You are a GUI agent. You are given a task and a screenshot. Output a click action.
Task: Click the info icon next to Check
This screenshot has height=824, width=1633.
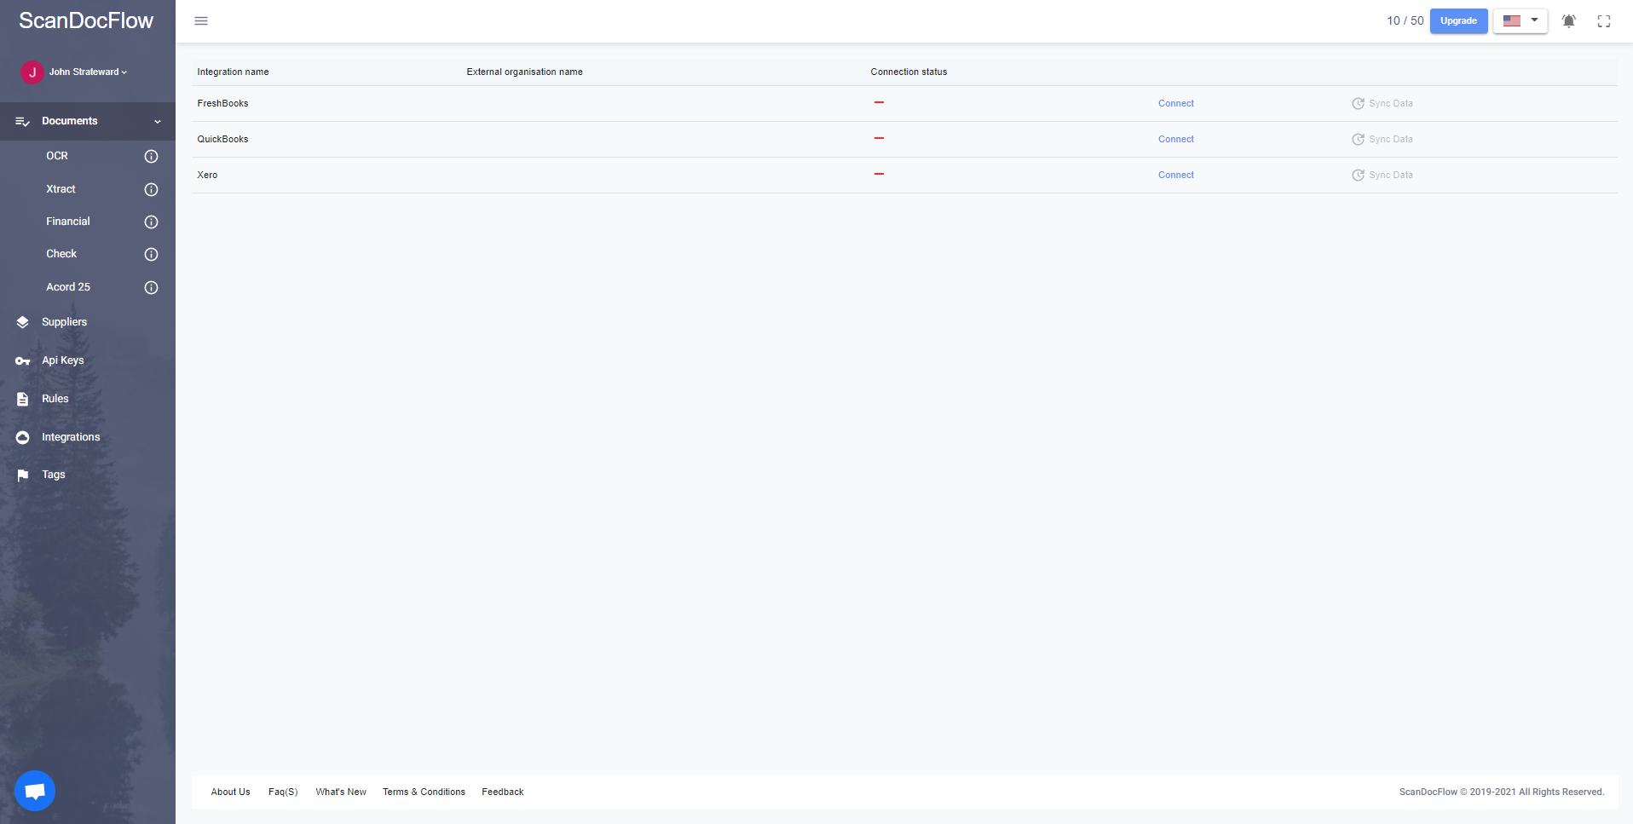tap(151, 255)
